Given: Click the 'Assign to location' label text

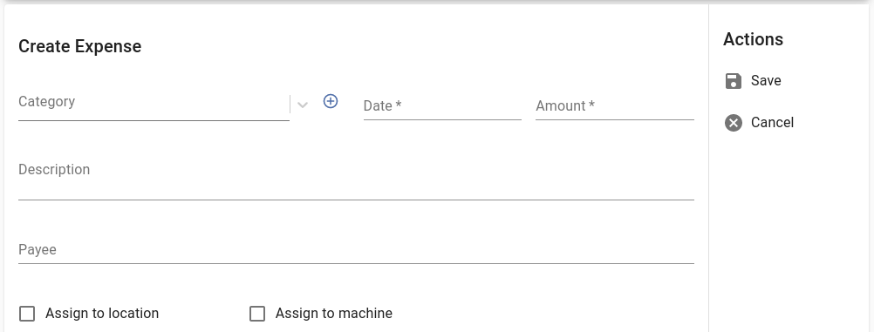Looking at the screenshot, I should (102, 314).
